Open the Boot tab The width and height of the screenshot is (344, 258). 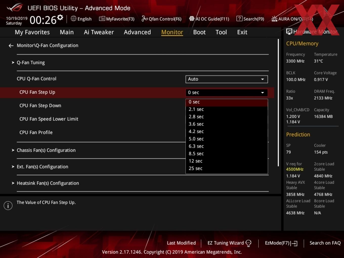(x=199, y=32)
